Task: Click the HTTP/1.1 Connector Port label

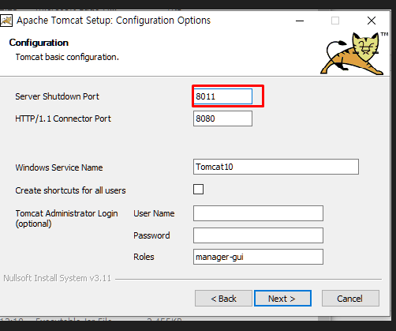Action: 63,118
